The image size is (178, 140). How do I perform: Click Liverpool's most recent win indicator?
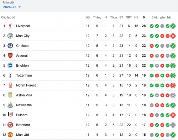coord(173,26)
